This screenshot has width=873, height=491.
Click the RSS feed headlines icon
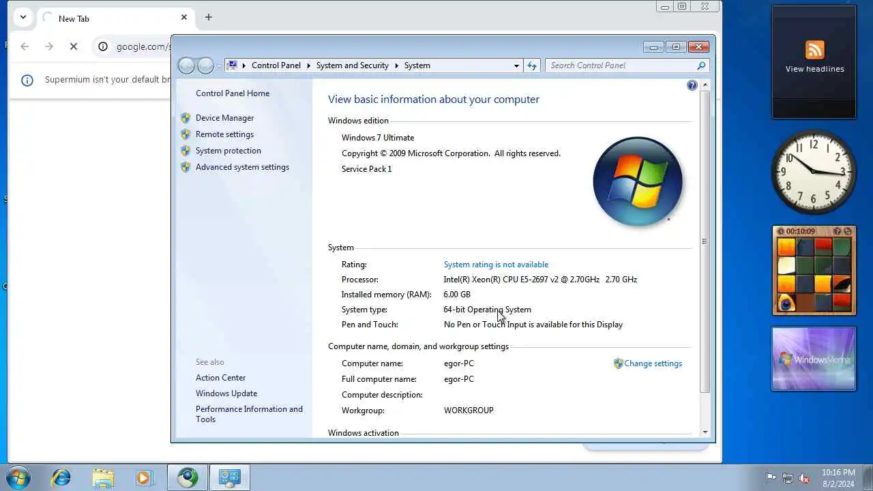(x=814, y=50)
